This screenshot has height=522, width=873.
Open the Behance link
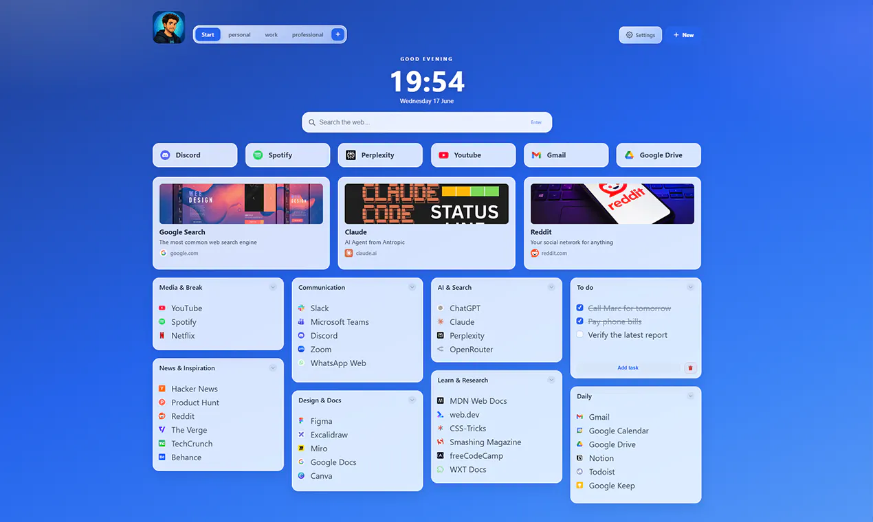coord(186,457)
